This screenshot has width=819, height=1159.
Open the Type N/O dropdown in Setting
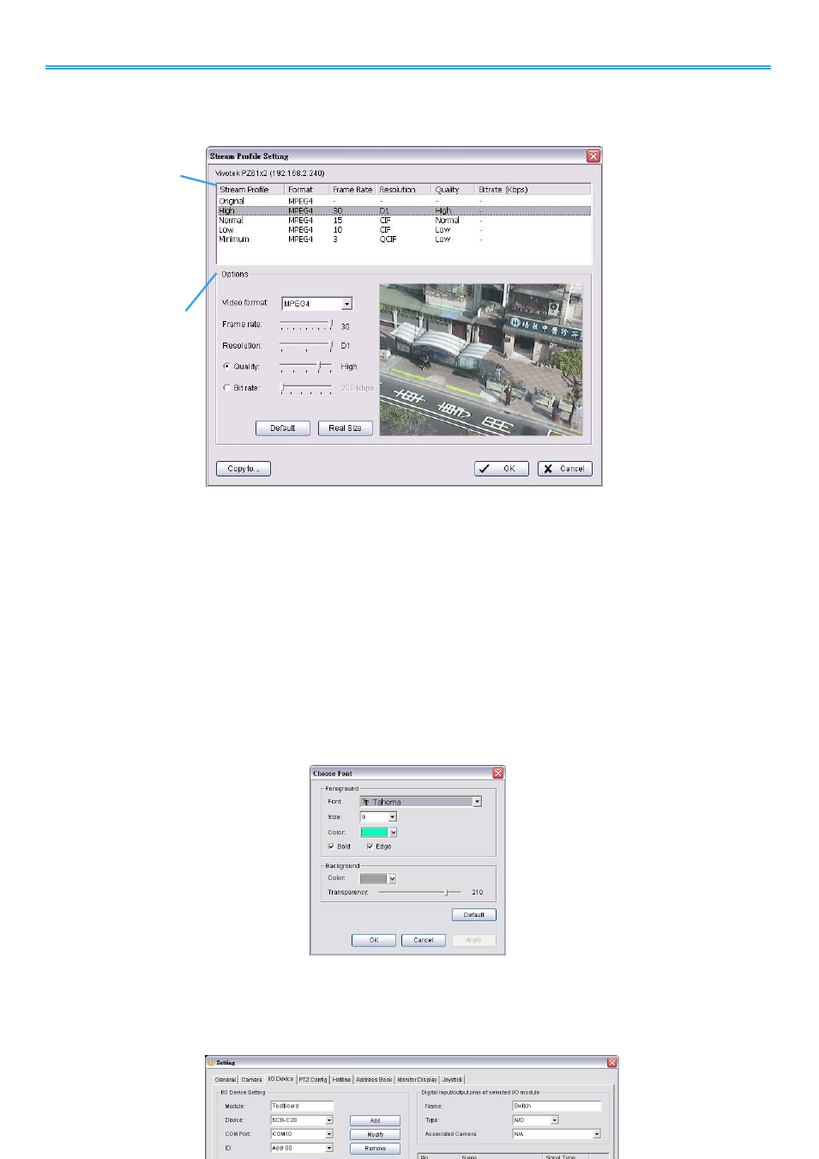pos(554,1120)
